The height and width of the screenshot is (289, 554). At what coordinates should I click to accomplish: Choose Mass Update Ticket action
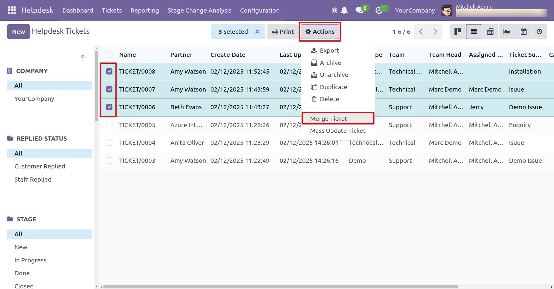click(338, 131)
